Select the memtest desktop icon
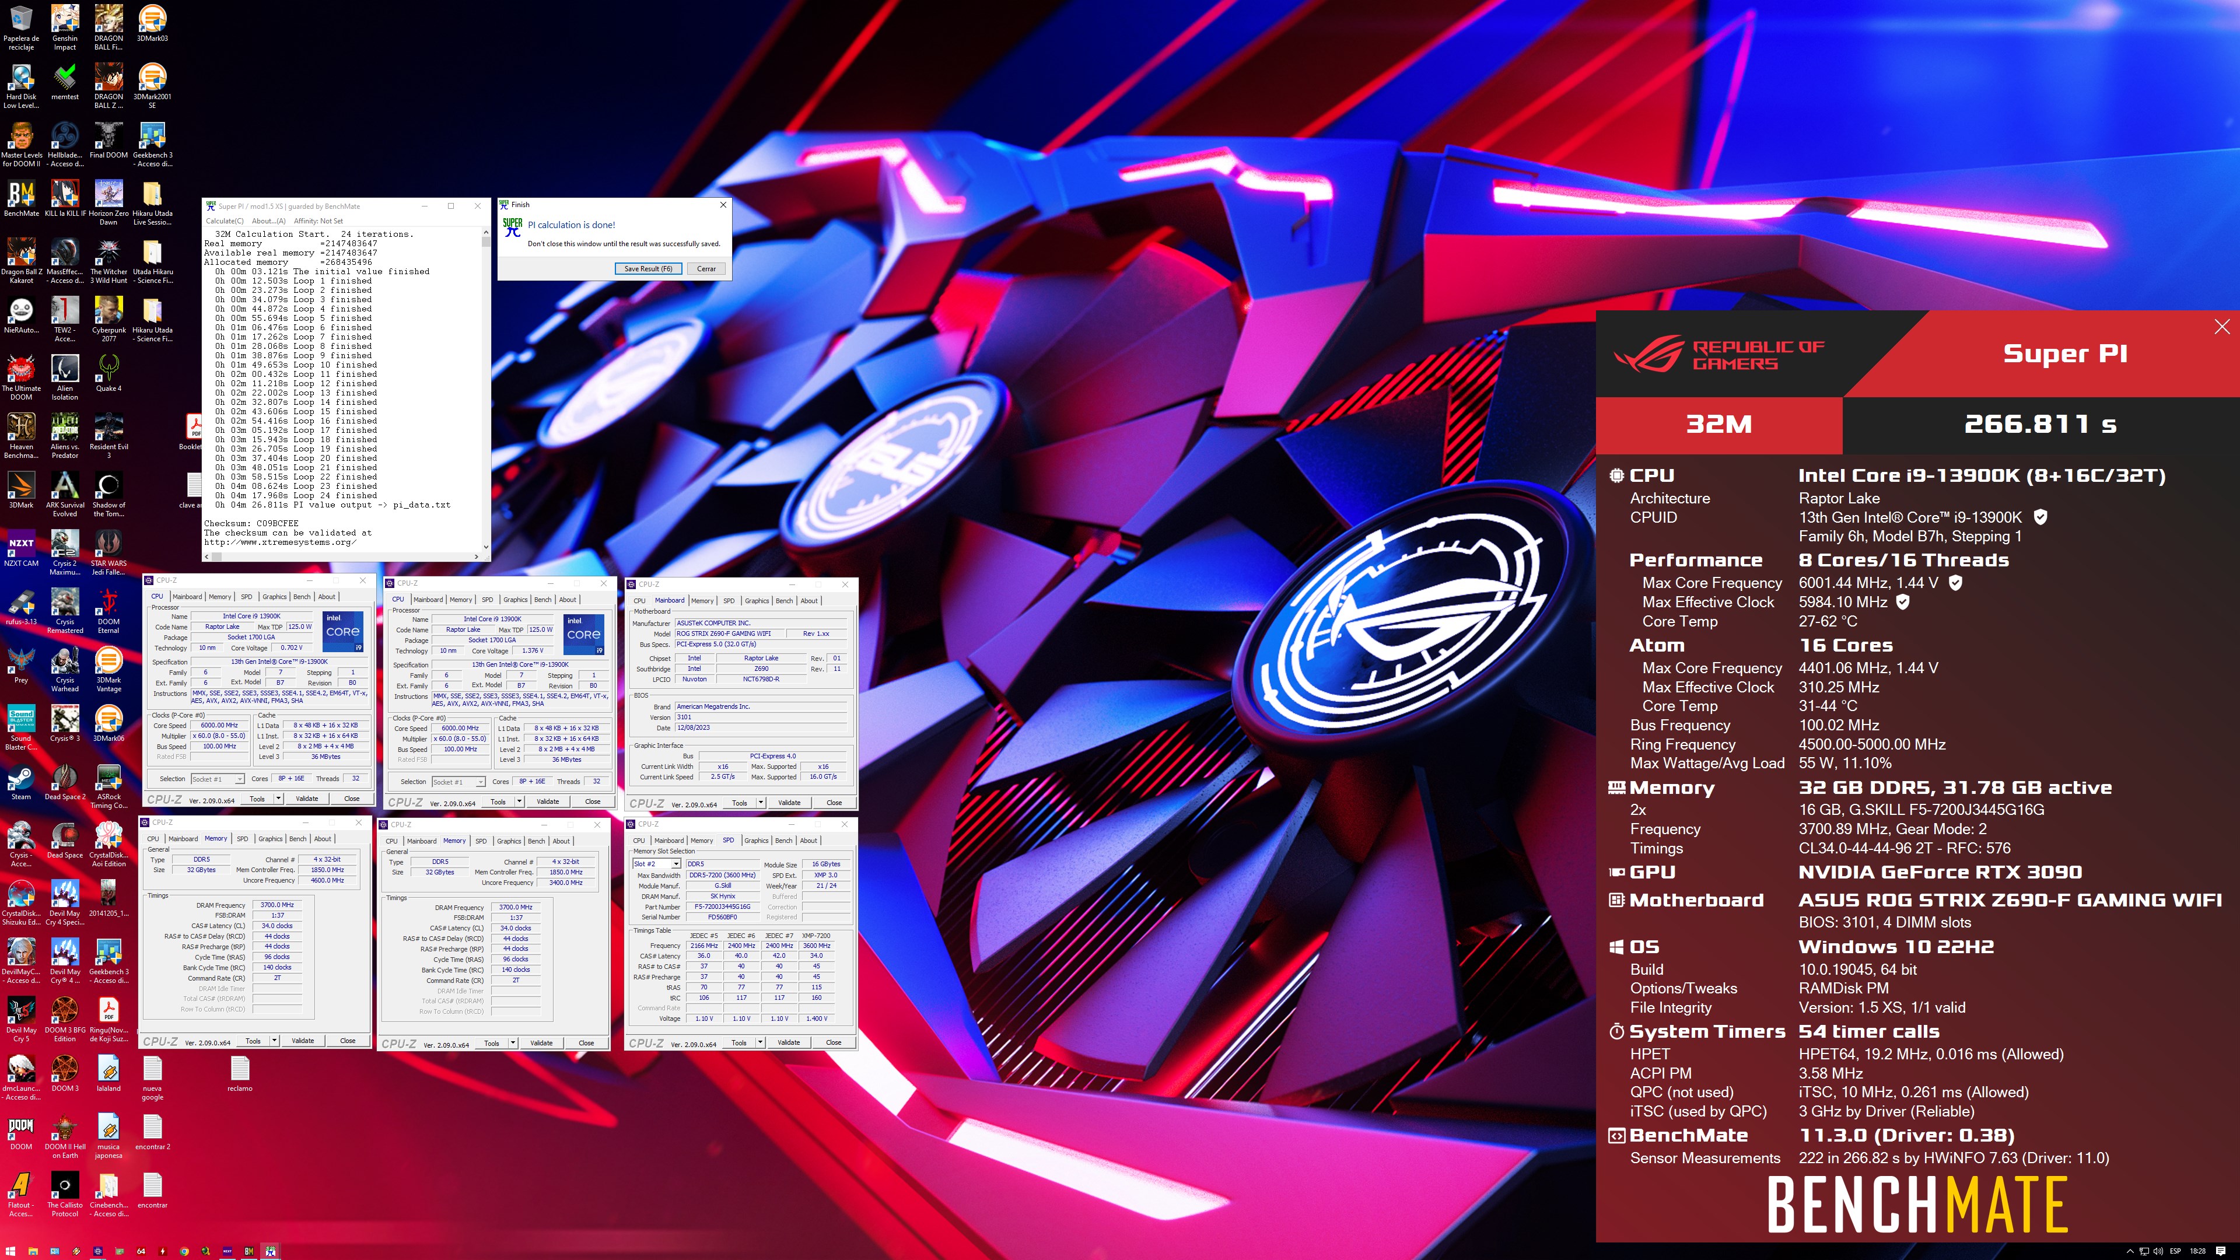 click(64, 82)
